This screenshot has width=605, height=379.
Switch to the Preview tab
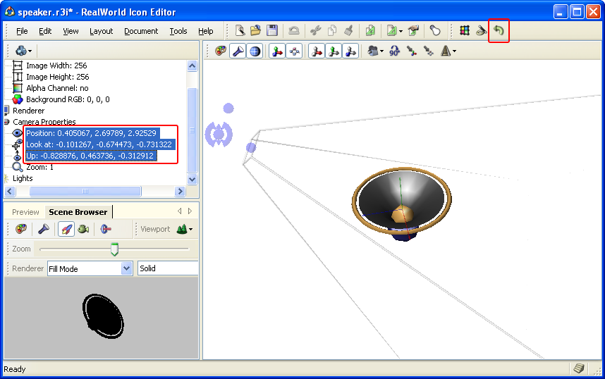(x=25, y=212)
